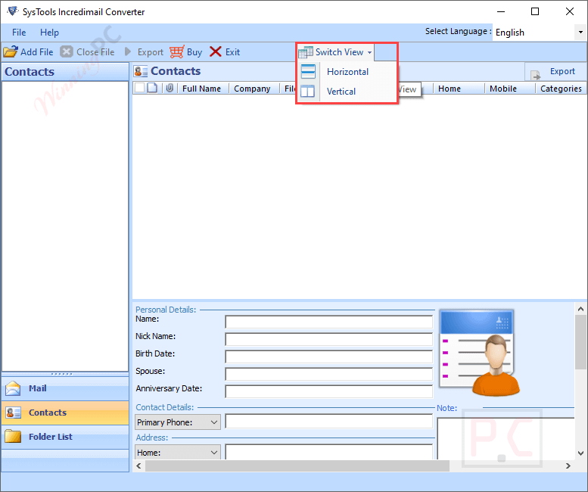Screen dimensions: 588x492
Task: Click the Folder List folder icon
Action: point(13,437)
